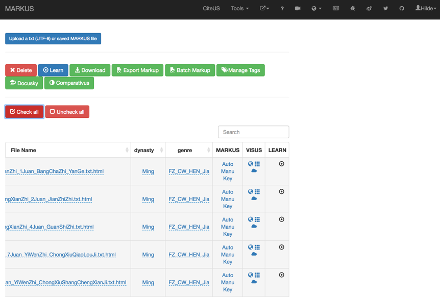
Task: Uncheck all files in the list
Action: coord(67,112)
